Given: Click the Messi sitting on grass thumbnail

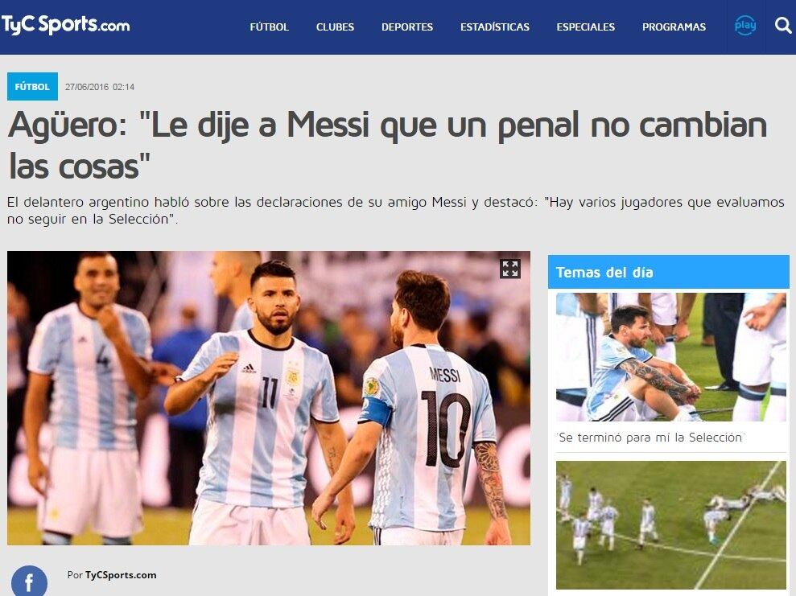Looking at the screenshot, I should coord(671,357).
